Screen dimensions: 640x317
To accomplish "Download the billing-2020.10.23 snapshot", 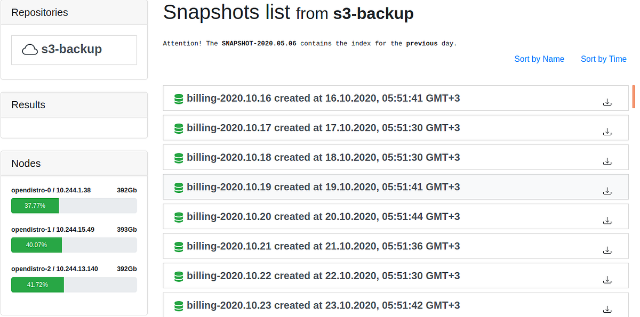I will pyautogui.click(x=607, y=309).
